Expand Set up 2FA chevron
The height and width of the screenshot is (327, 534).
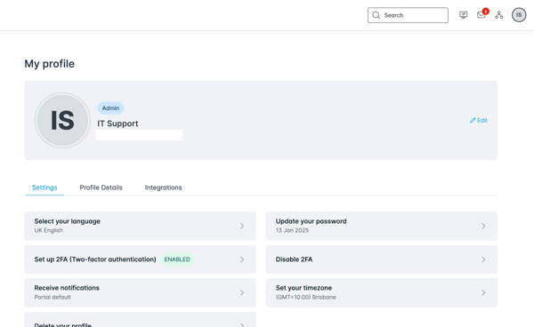point(242,259)
